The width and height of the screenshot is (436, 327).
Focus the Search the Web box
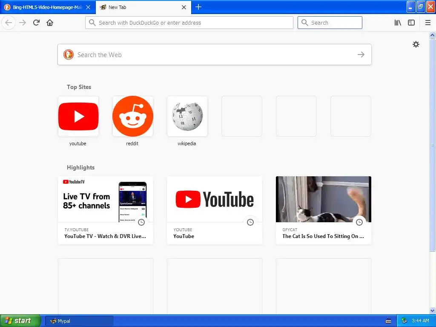[x=215, y=54]
